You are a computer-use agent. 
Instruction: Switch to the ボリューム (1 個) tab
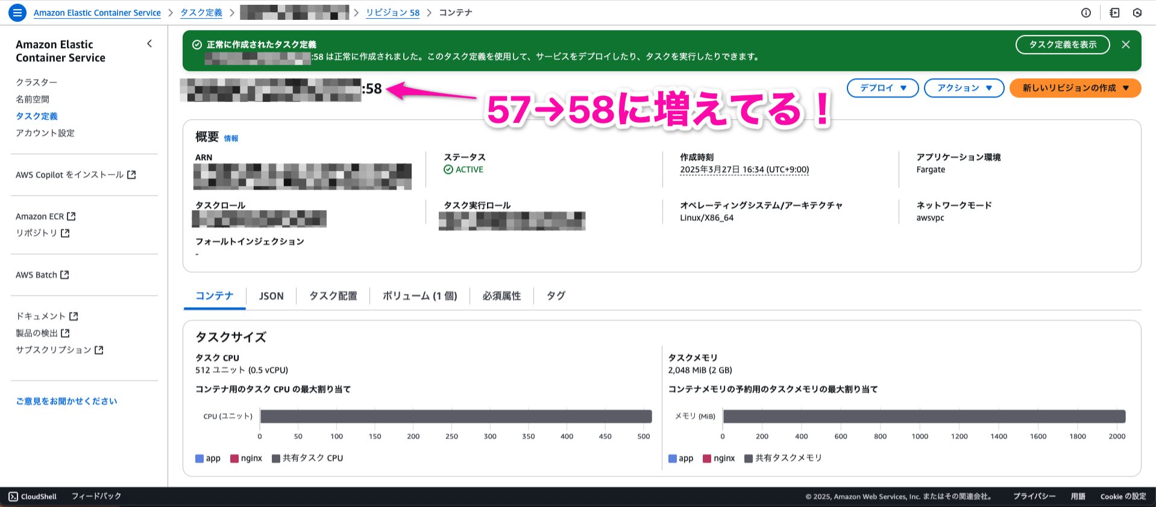coord(419,296)
